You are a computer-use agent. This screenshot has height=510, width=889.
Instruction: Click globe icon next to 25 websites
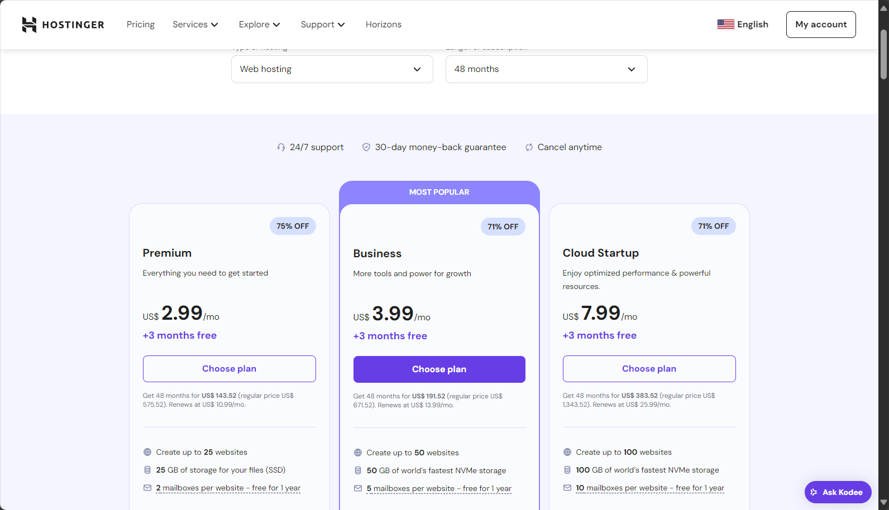pyautogui.click(x=147, y=452)
